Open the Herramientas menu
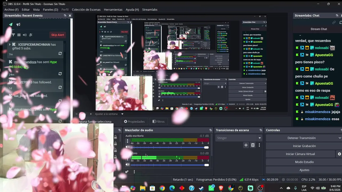 113,10
